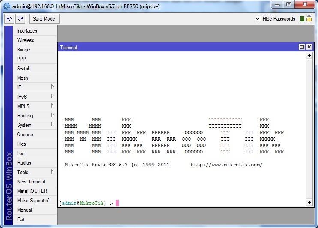The height and width of the screenshot is (228, 318).
Task: Select Make Supout.rif
Action: (35, 201)
